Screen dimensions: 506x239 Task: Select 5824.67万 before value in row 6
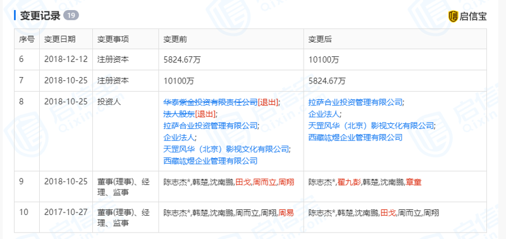(x=182, y=59)
